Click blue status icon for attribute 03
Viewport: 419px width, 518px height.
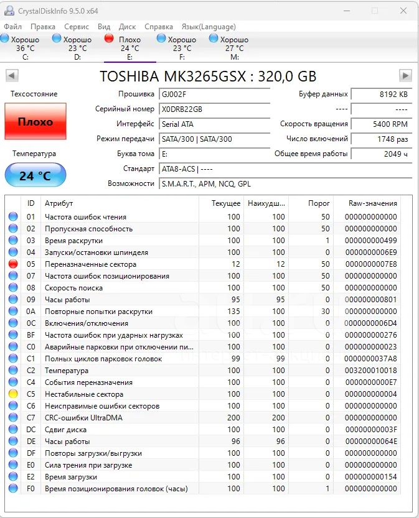point(13,240)
